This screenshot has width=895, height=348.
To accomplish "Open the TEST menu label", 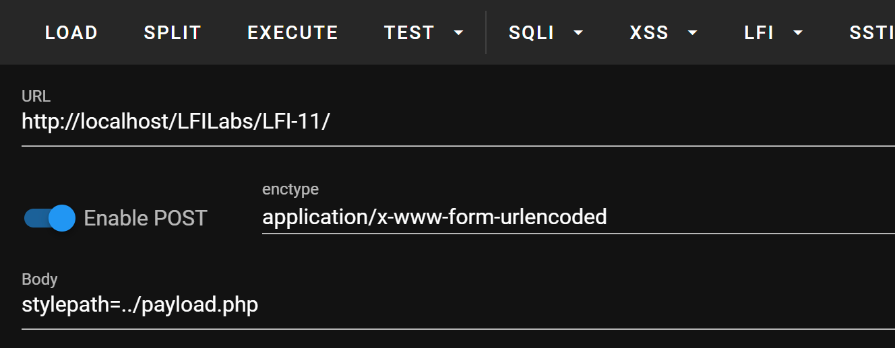I will (x=409, y=32).
